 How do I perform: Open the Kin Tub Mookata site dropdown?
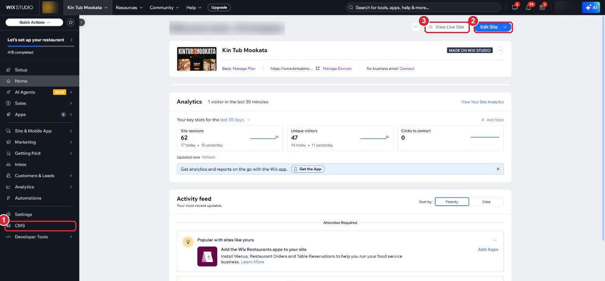point(87,7)
